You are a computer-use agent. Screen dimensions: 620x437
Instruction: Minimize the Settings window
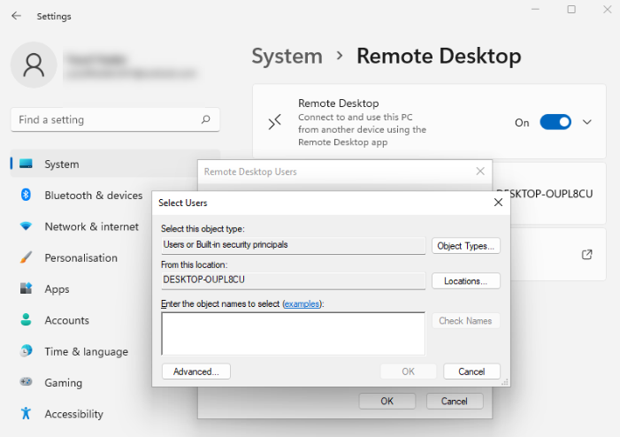[535, 9]
